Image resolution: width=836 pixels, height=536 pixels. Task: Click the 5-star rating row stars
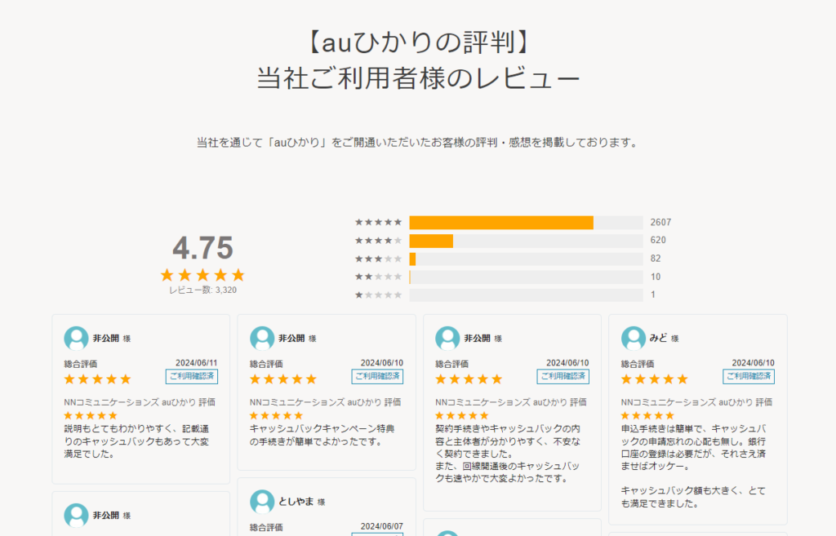(x=379, y=222)
